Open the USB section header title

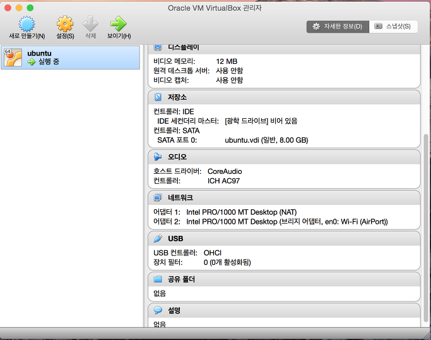(175, 238)
